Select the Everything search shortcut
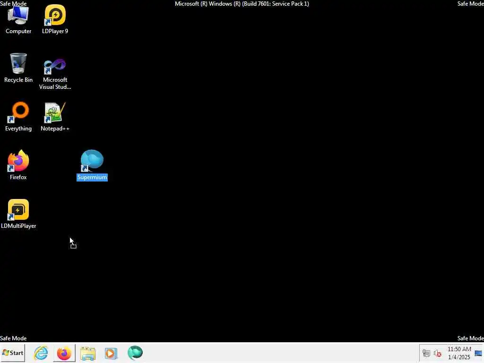484x363 pixels. [x=18, y=117]
